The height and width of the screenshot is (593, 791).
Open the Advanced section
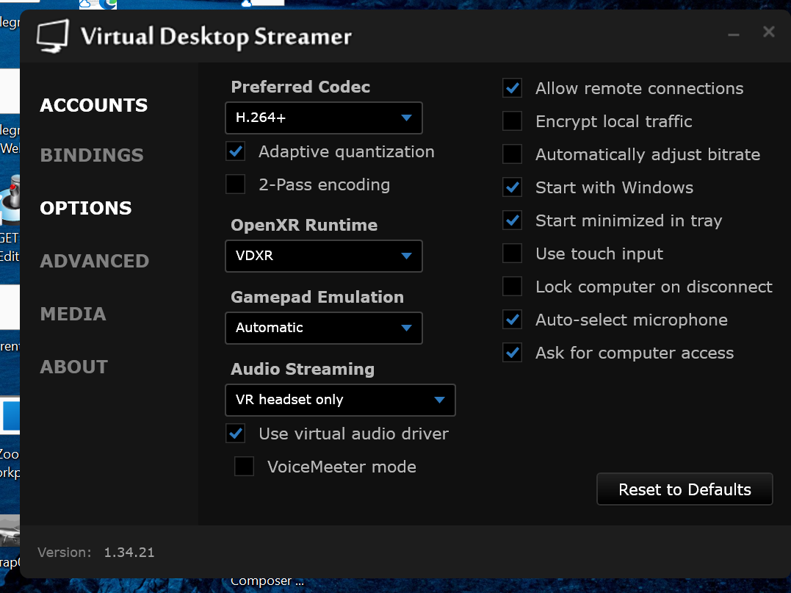coord(95,262)
